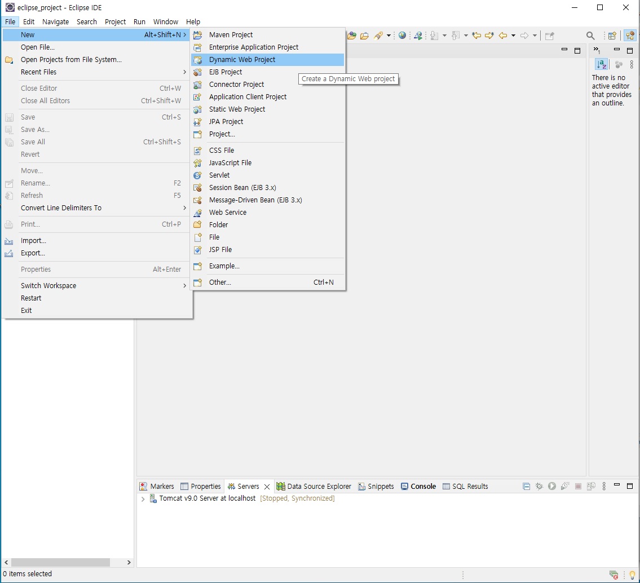640x583 pixels.
Task: Open the Edit menu
Action: (29, 21)
